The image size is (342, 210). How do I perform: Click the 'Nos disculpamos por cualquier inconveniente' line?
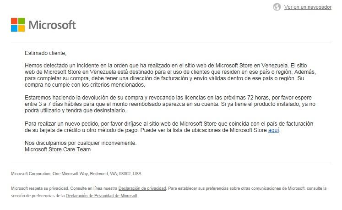[x=80, y=143]
